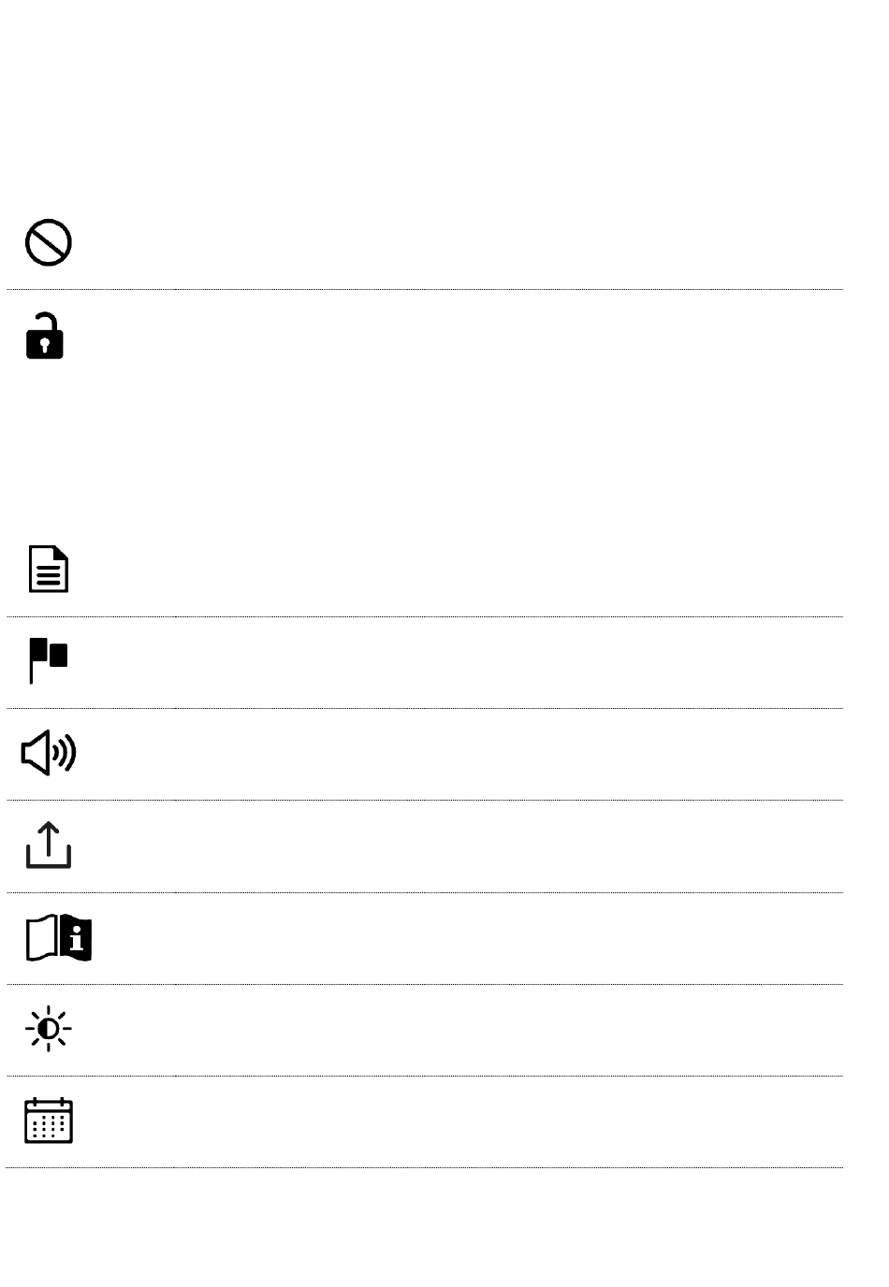889x1287 pixels.
Task: Pick the row containing the share symbol
Action: click(x=424, y=846)
